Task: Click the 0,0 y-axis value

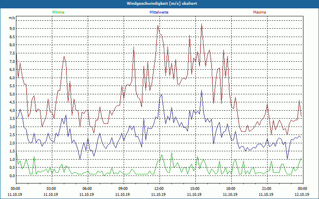Action: (12, 176)
